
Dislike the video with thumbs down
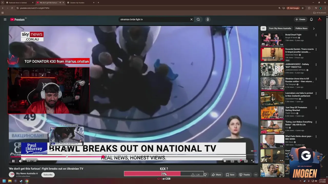[205, 175]
